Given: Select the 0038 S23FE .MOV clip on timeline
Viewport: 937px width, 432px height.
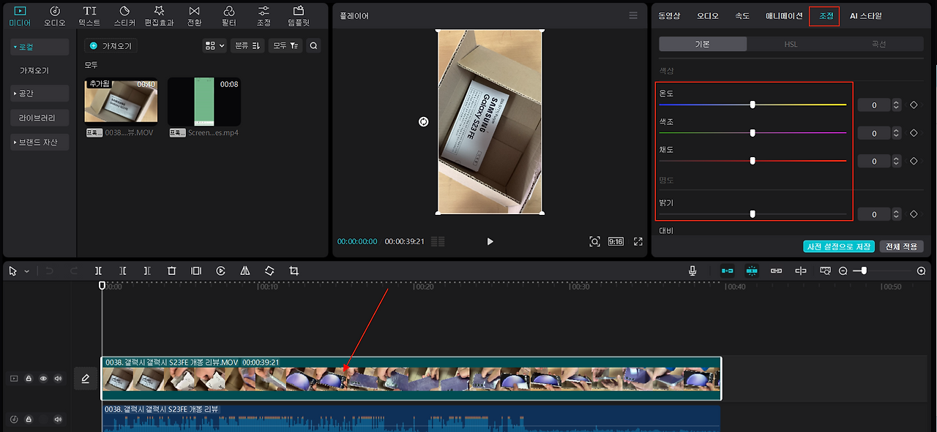Looking at the screenshot, I should click(411, 378).
